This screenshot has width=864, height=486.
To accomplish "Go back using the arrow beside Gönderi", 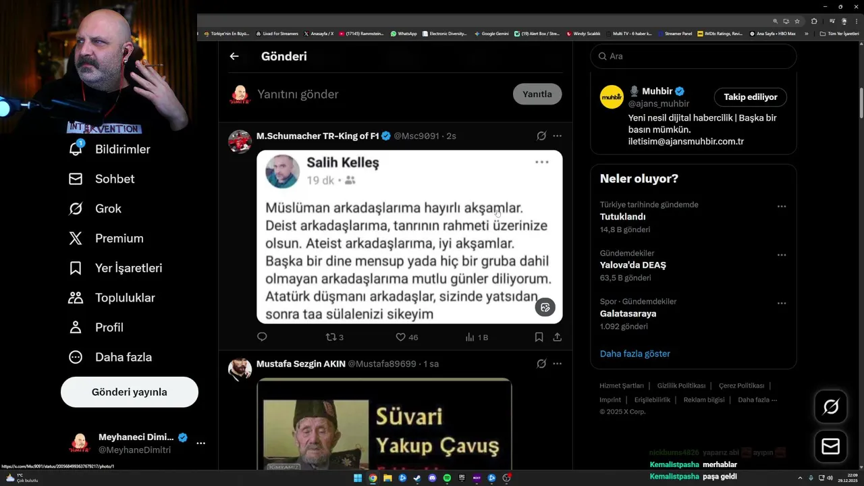I will (x=234, y=56).
